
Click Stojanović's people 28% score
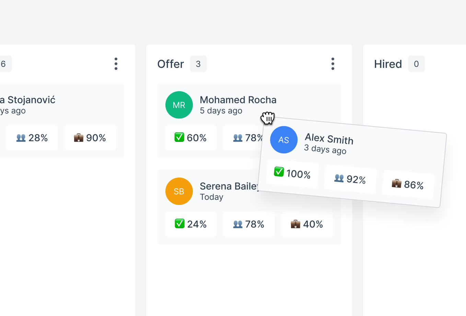click(x=32, y=138)
